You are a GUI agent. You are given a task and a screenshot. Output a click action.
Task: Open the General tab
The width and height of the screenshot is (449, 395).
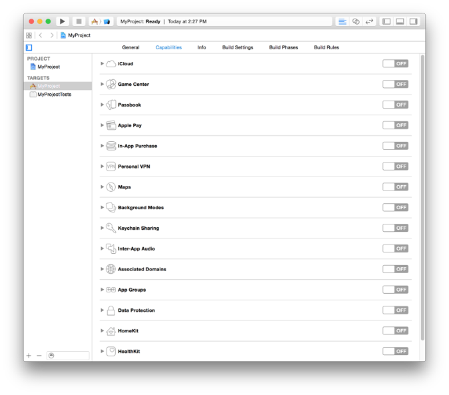(x=130, y=48)
